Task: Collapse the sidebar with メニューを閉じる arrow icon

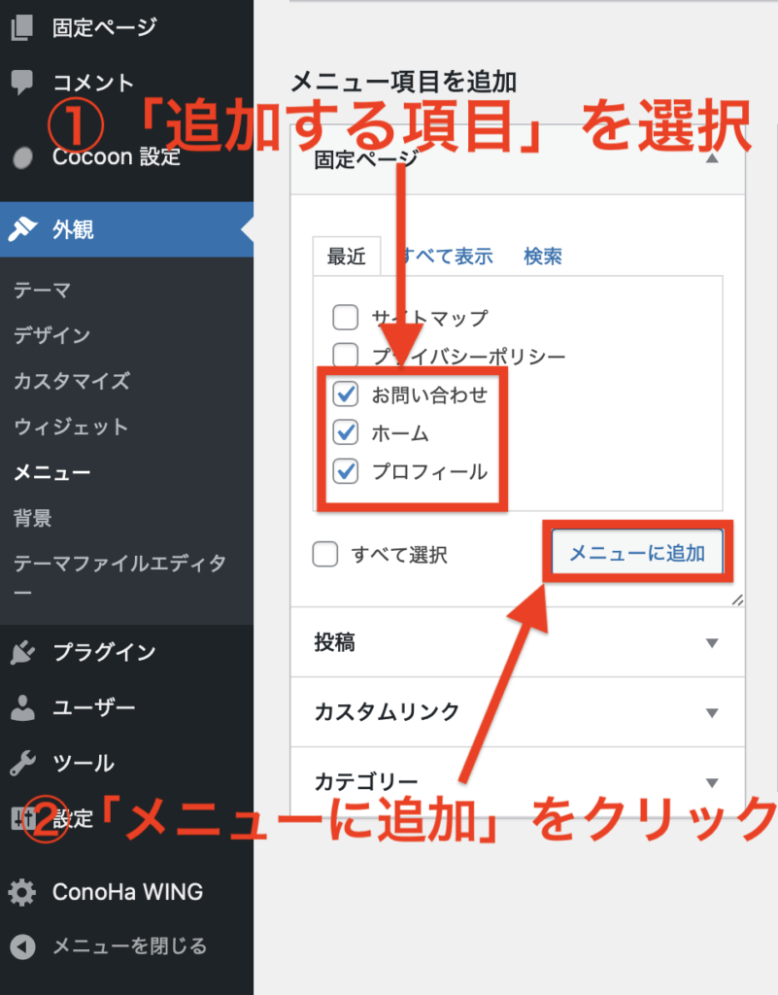Action: click(x=22, y=946)
